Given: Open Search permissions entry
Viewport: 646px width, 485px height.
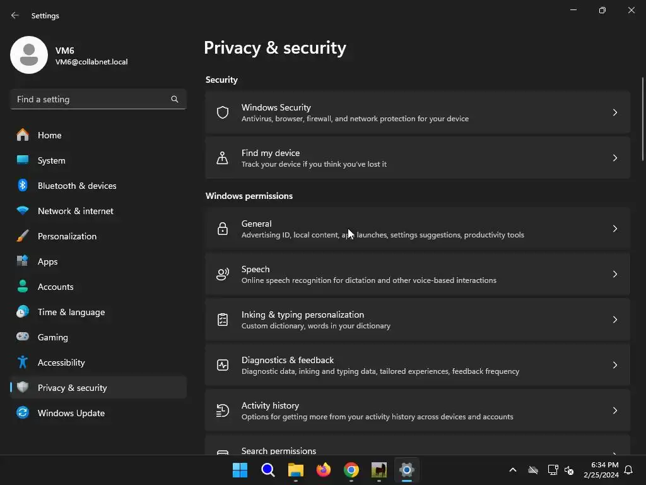Looking at the screenshot, I should pos(418,445).
